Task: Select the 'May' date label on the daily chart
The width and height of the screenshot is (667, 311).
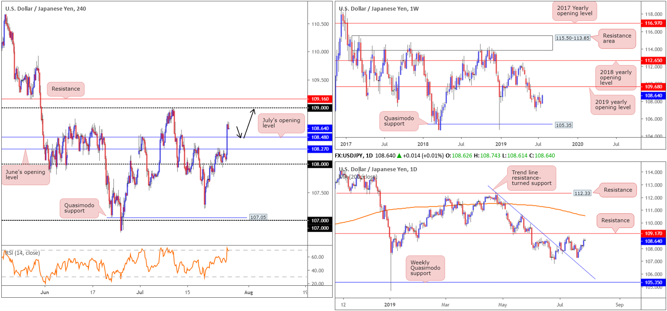Action: coord(503,305)
